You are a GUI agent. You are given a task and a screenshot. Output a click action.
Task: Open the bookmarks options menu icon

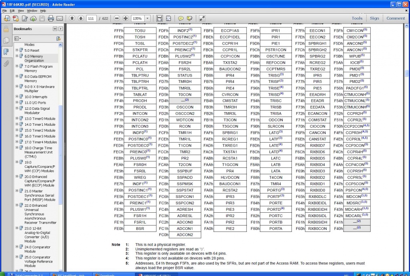click(x=18, y=38)
